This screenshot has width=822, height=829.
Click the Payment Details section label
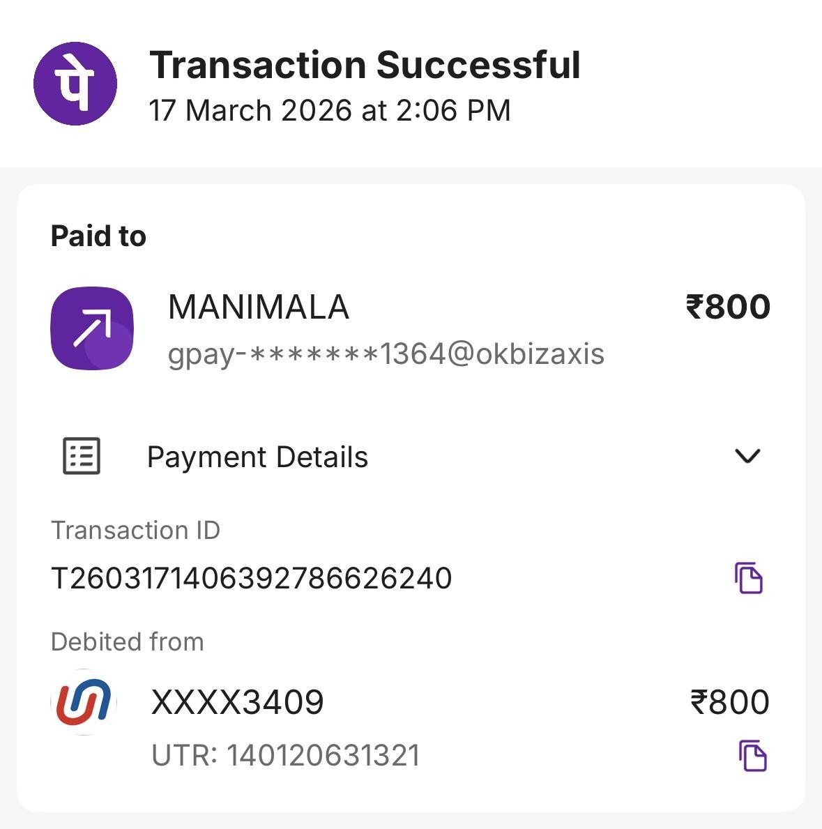point(257,457)
